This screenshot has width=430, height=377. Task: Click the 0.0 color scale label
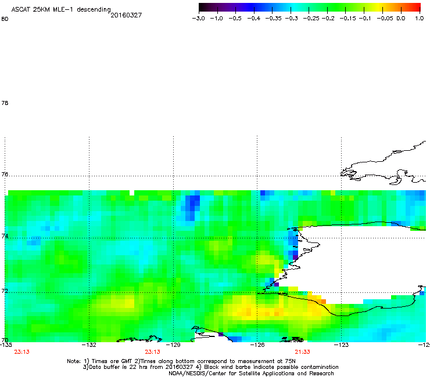(401, 19)
